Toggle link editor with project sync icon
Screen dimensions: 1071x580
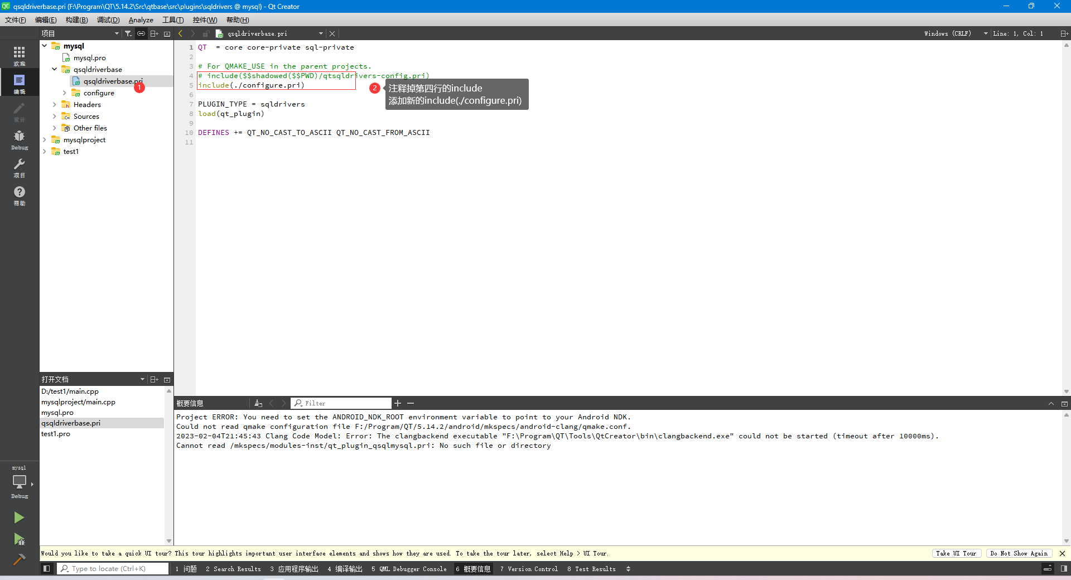click(x=141, y=33)
